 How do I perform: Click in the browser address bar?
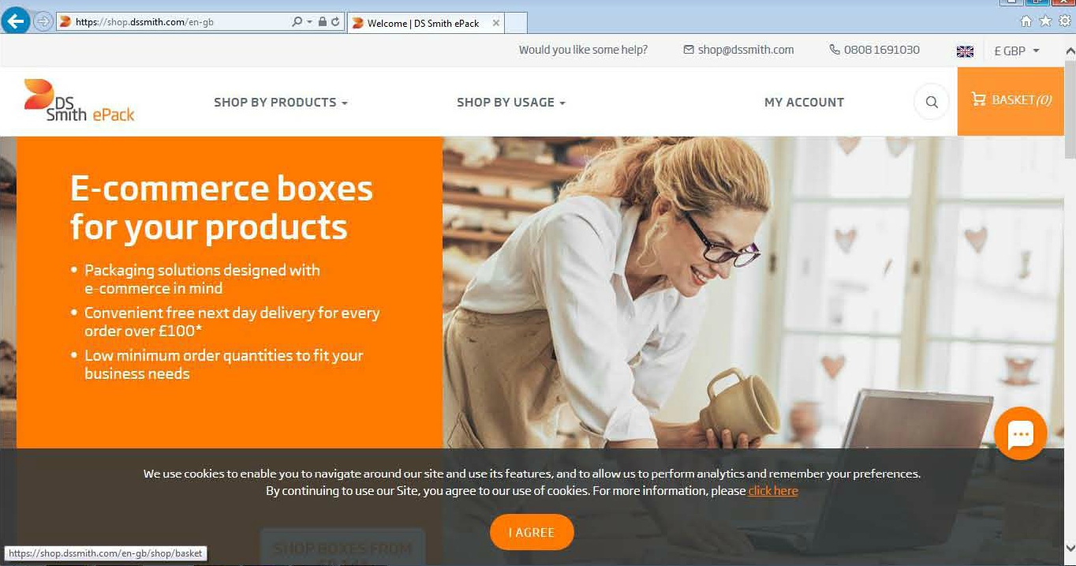(x=181, y=22)
